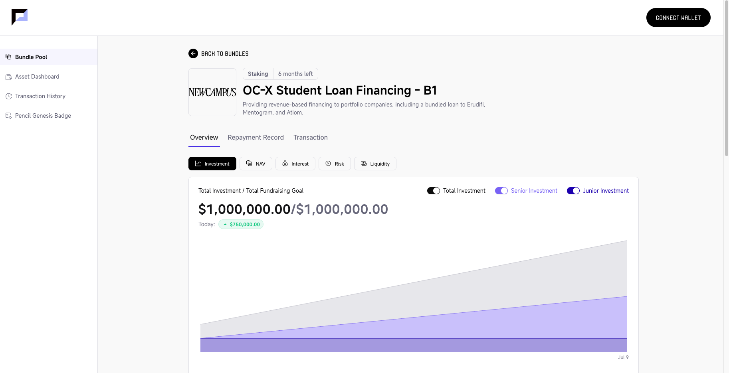Show the Investment chart view
This screenshot has width=729, height=373.
pos(212,164)
